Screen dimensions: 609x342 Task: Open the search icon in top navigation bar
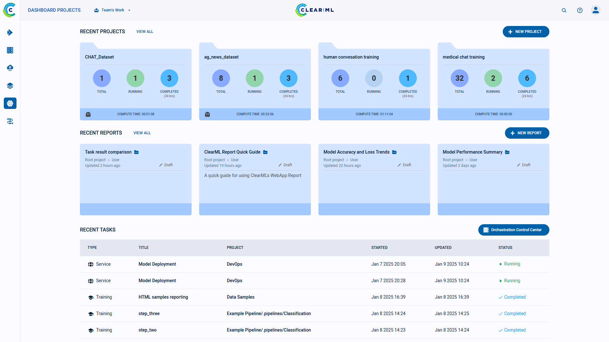564,10
